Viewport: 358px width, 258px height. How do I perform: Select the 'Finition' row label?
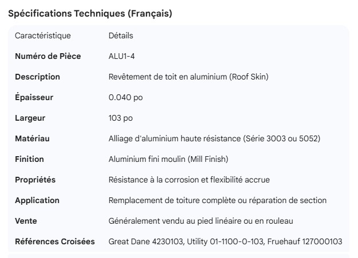(29, 160)
